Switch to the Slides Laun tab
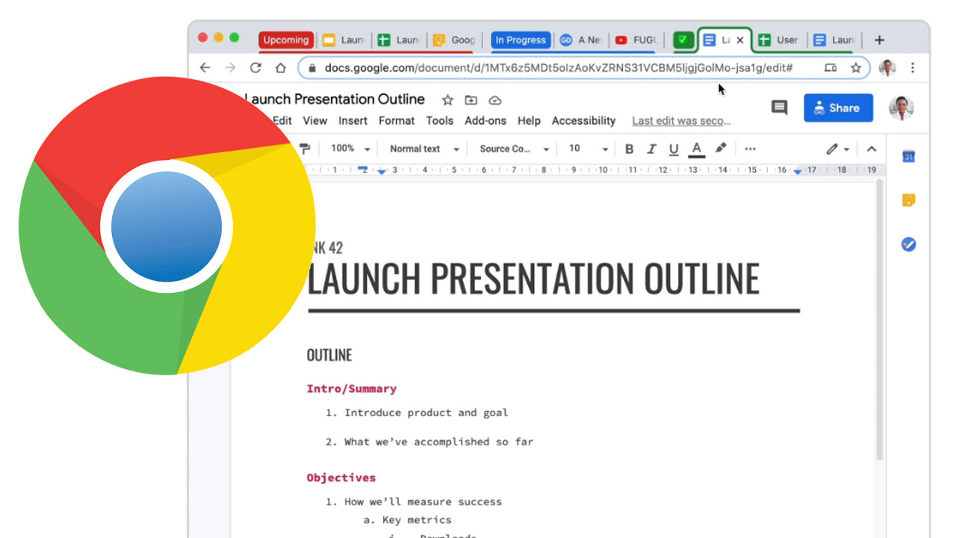The width and height of the screenshot is (956, 538). (344, 40)
